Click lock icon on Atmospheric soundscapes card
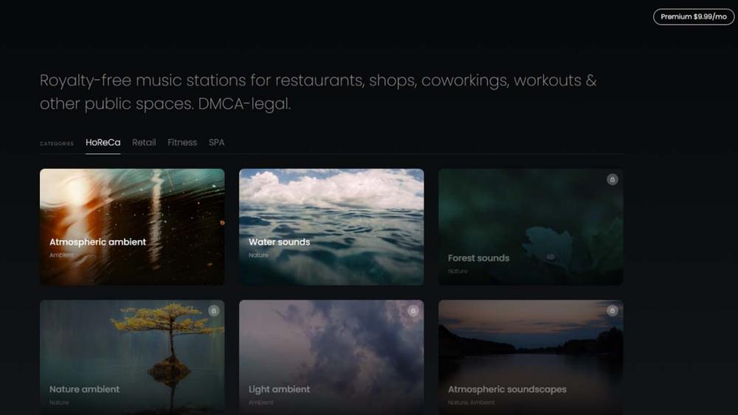This screenshot has height=415, width=738. click(x=612, y=310)
